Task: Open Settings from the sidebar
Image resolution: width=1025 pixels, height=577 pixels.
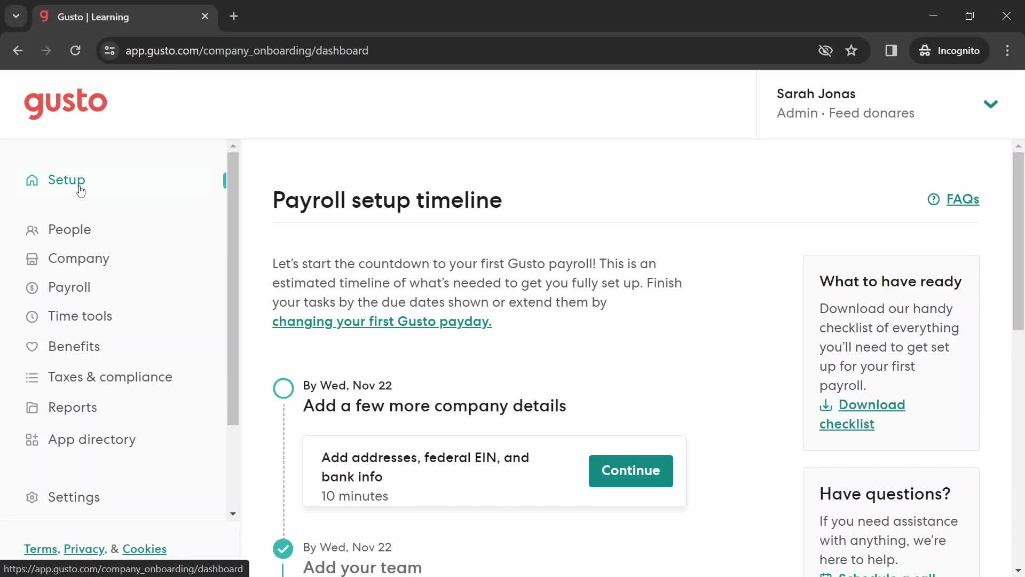Action: click(74, 497)
